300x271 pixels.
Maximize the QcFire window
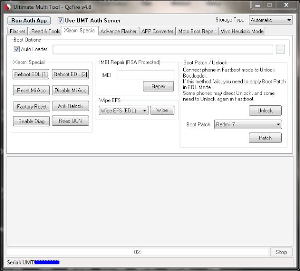pos(270,5)
